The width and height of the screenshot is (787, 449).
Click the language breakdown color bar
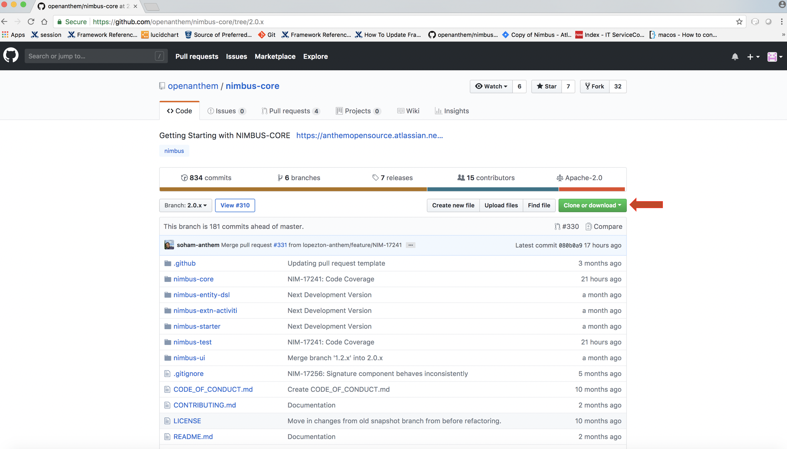point(392,189)
